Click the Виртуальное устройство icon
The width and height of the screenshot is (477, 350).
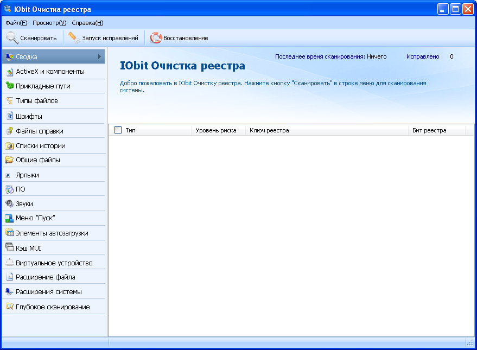pos(10,262)
